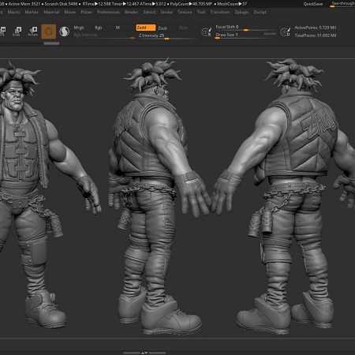The height and width of the screenshot is (355, 355).
Task: Toggle the M material mode
Action: [118, 28]
